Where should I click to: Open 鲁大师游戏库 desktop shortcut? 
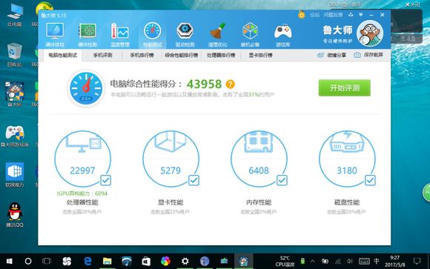click(15, 136)
